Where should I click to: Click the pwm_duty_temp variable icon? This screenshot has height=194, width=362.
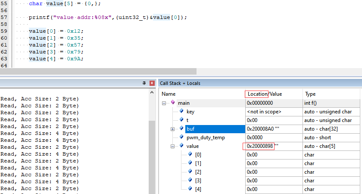(181, 137)
